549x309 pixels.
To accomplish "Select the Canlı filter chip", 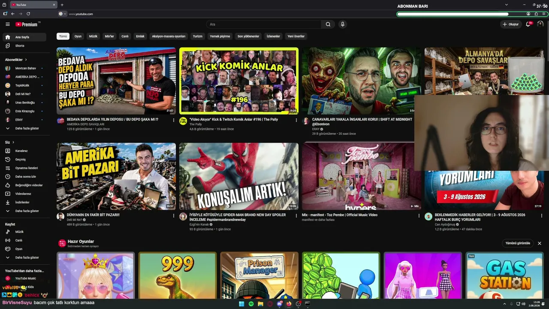I will coord(125,36).
